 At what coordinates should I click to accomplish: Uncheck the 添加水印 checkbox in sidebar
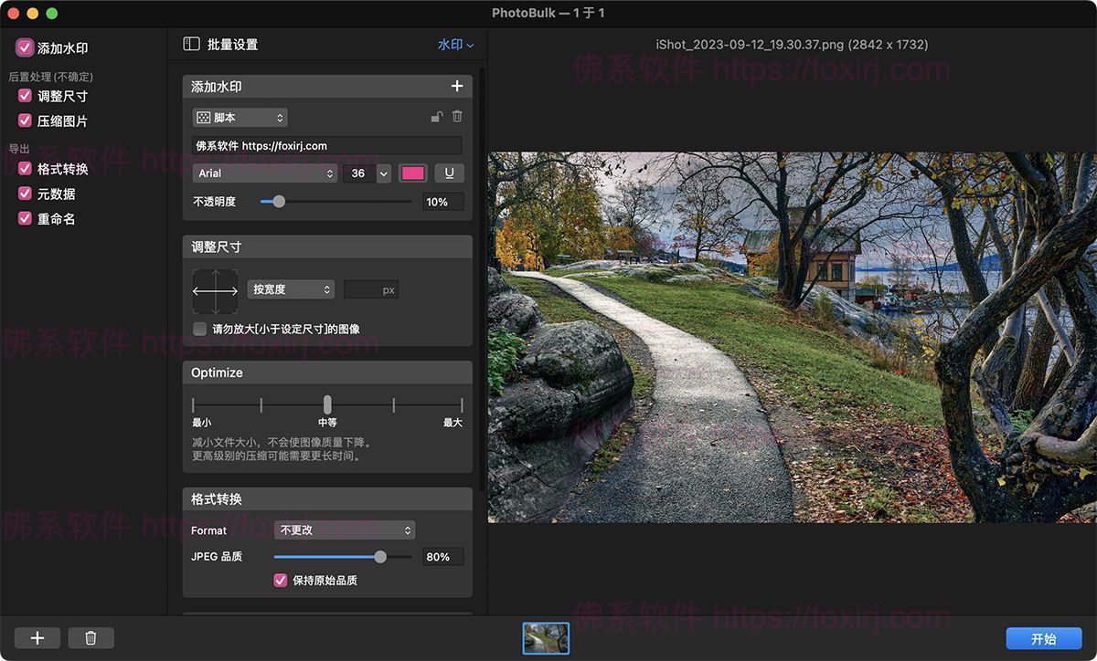click(25, 47)
